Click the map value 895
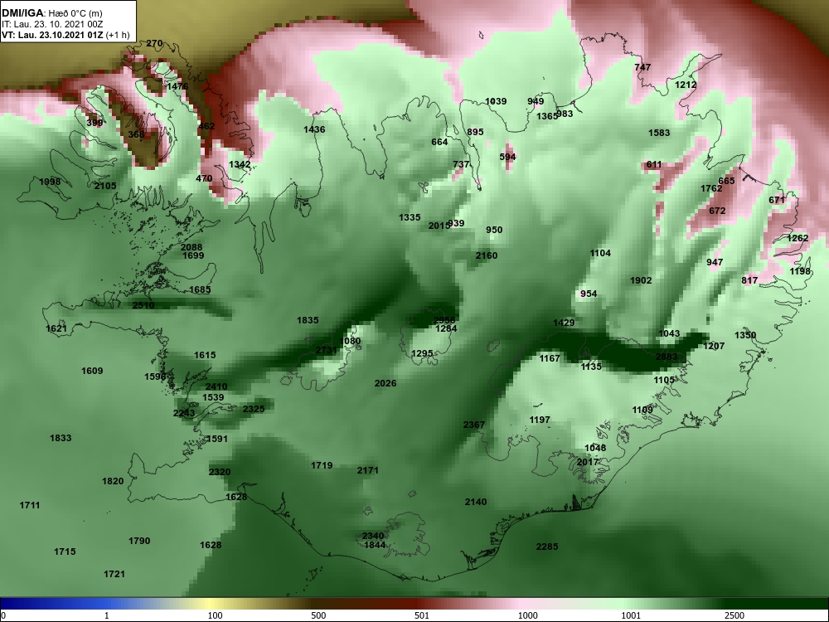 click(475, 132)
